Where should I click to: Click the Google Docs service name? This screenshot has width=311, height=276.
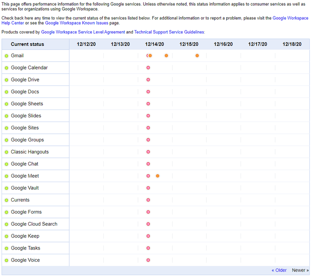25,92
